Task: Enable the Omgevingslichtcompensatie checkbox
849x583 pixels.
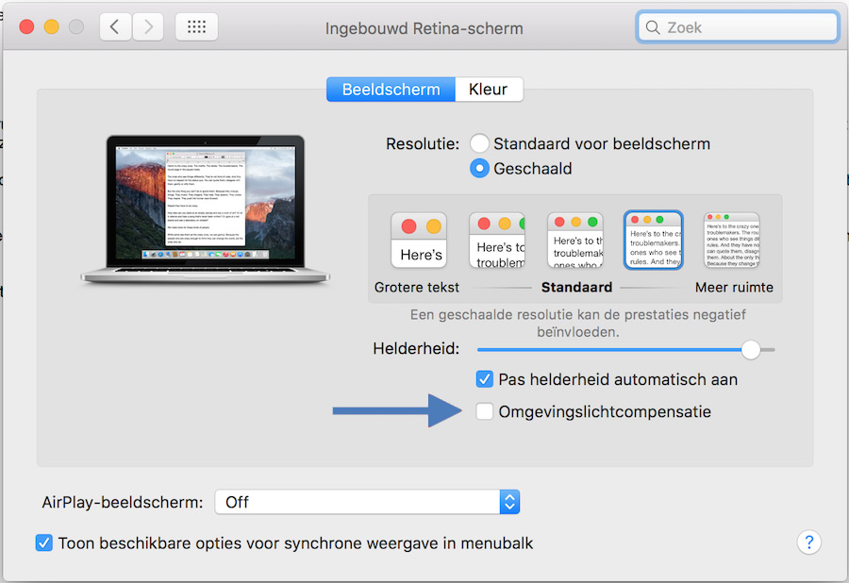Action: [x=485, y=411]
